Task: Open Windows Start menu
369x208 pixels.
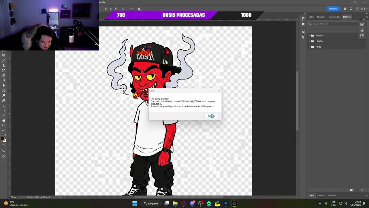Action: coord(135,203)
